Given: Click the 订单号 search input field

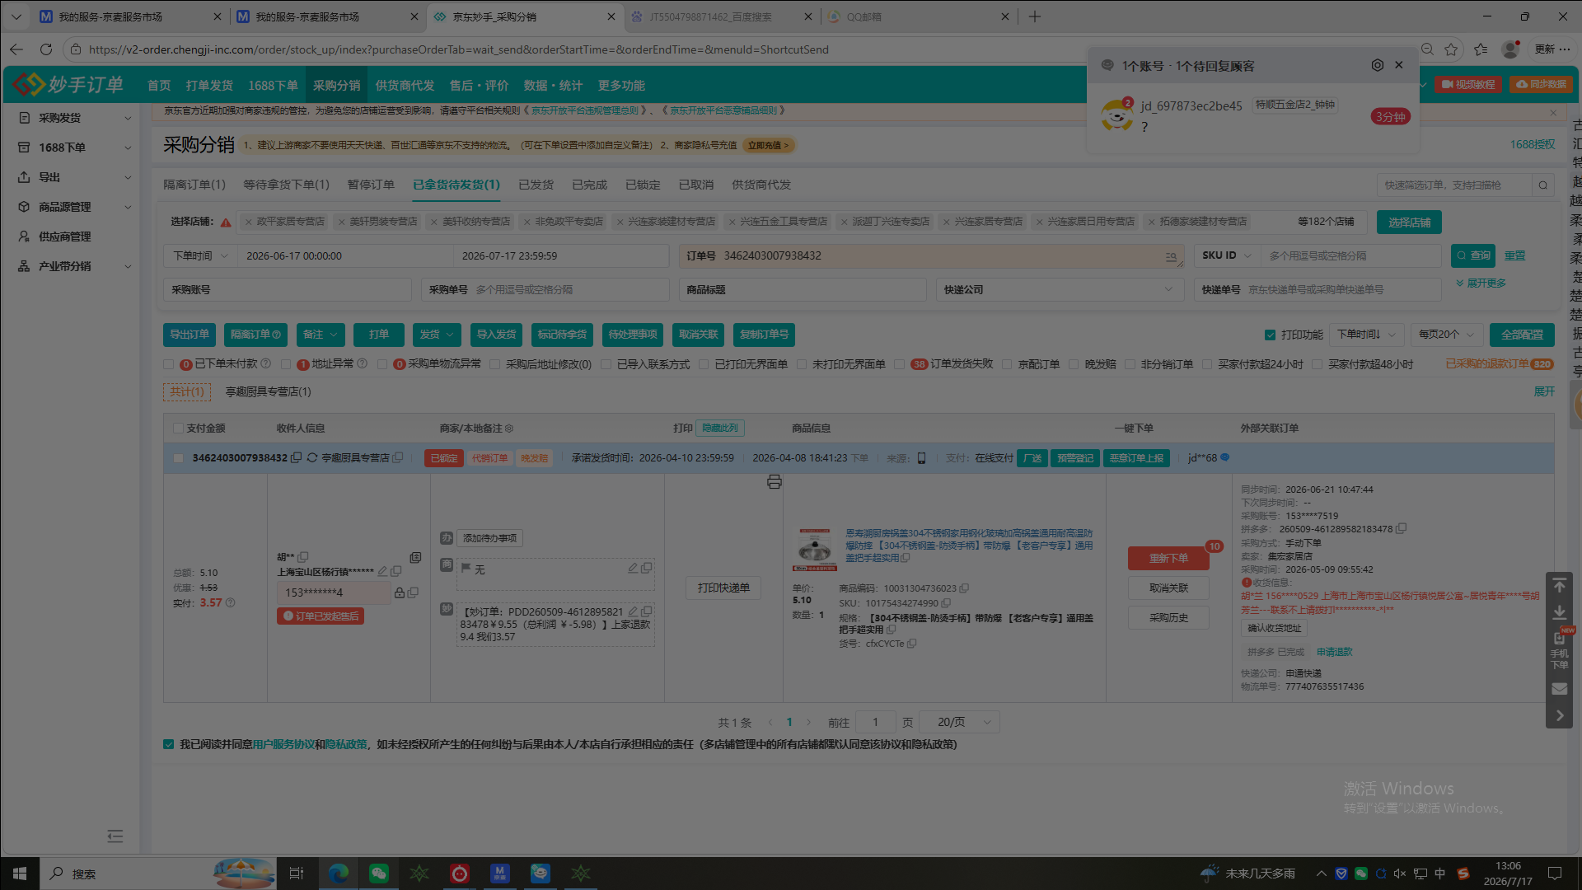Looking at the screenshot, I should pos(932,256).
